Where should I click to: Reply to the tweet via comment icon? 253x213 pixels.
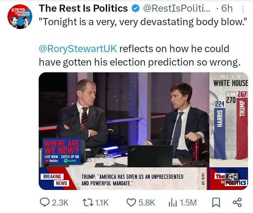(45, 202)
